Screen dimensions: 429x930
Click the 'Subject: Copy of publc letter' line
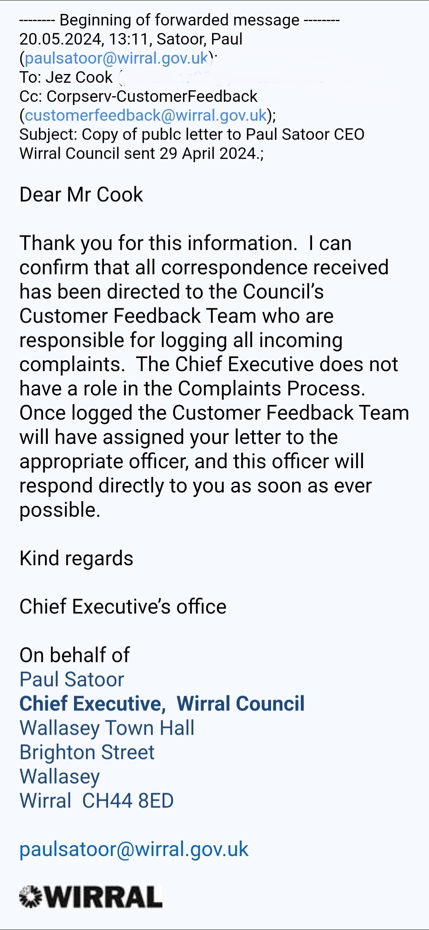pos(191,135)
